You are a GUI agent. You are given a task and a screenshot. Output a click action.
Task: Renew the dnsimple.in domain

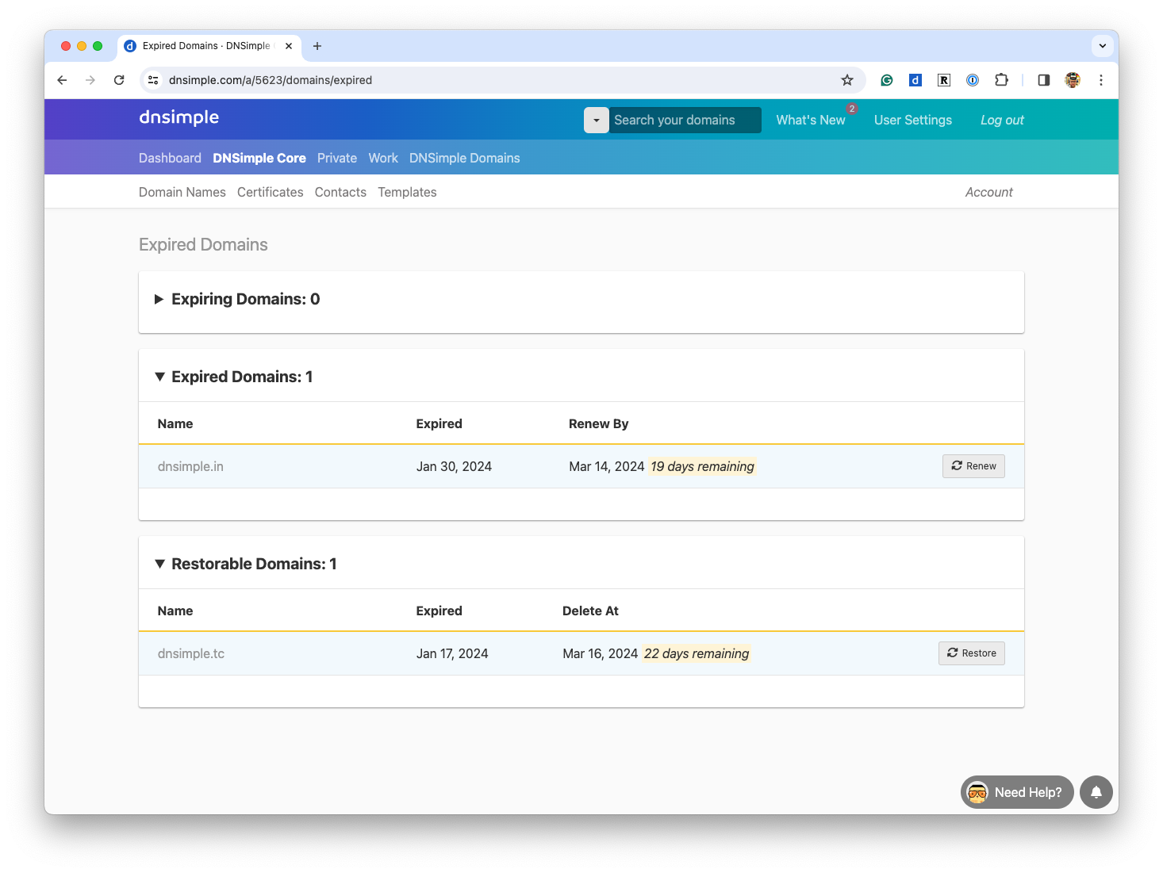pos(973,466)
